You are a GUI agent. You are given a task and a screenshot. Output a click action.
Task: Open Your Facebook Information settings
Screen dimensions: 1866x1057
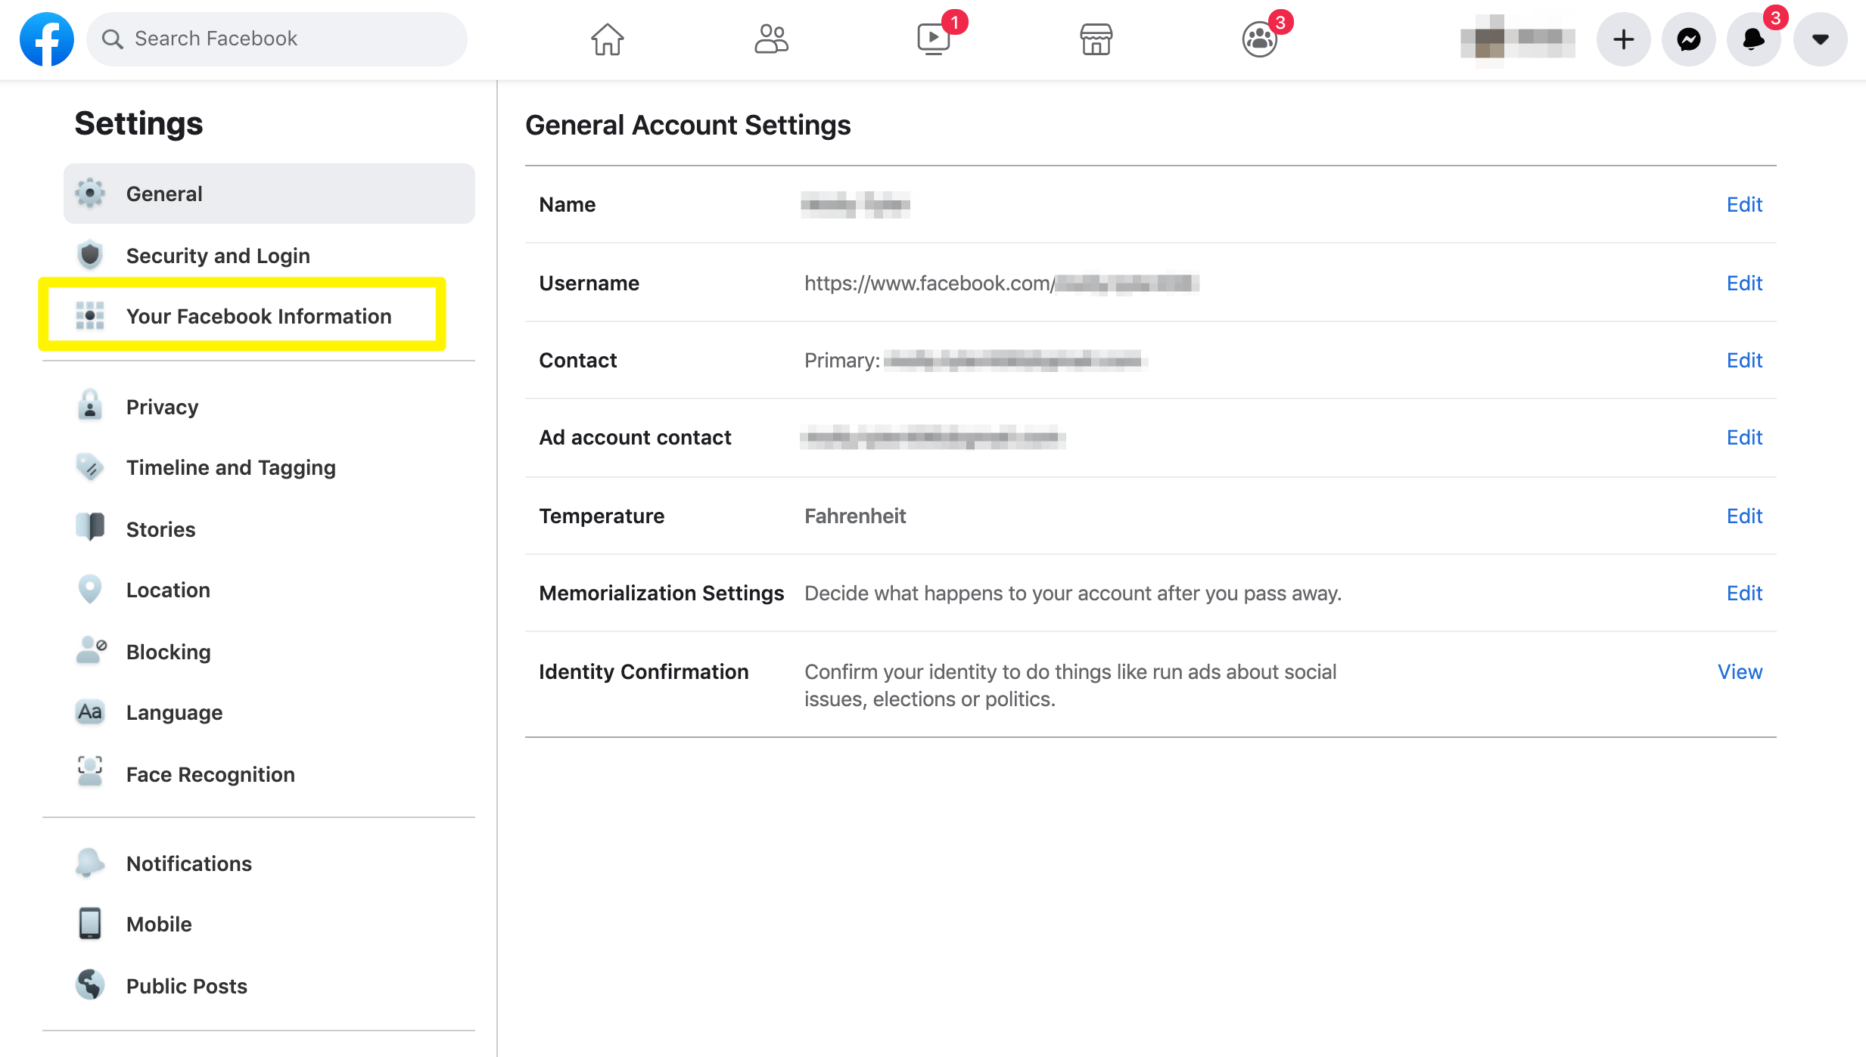pos(259,316)
